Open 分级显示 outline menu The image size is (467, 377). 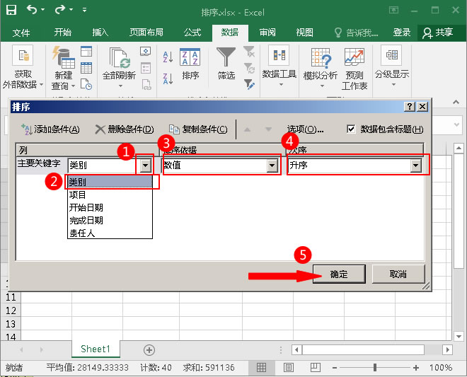tap(392, 66)
